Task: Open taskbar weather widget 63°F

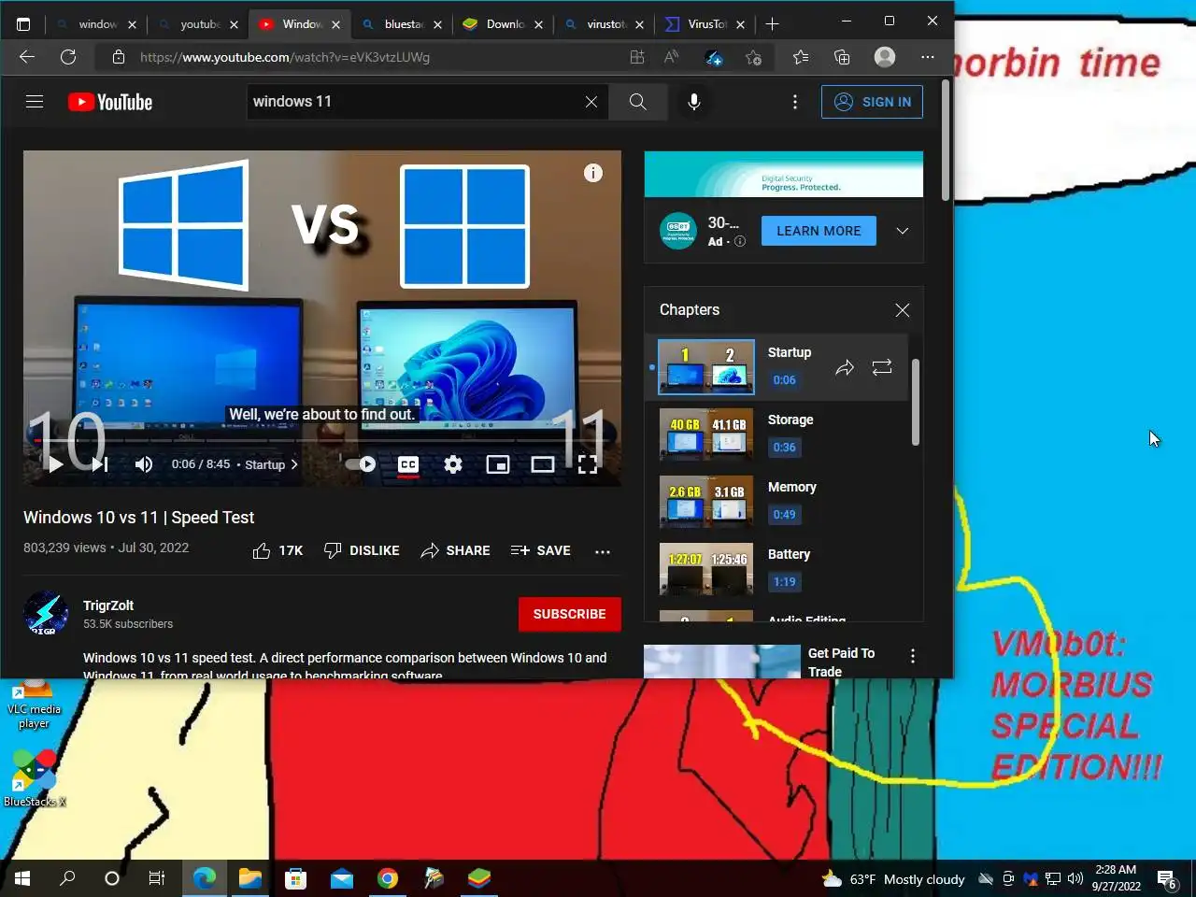Action: point(892,879)
